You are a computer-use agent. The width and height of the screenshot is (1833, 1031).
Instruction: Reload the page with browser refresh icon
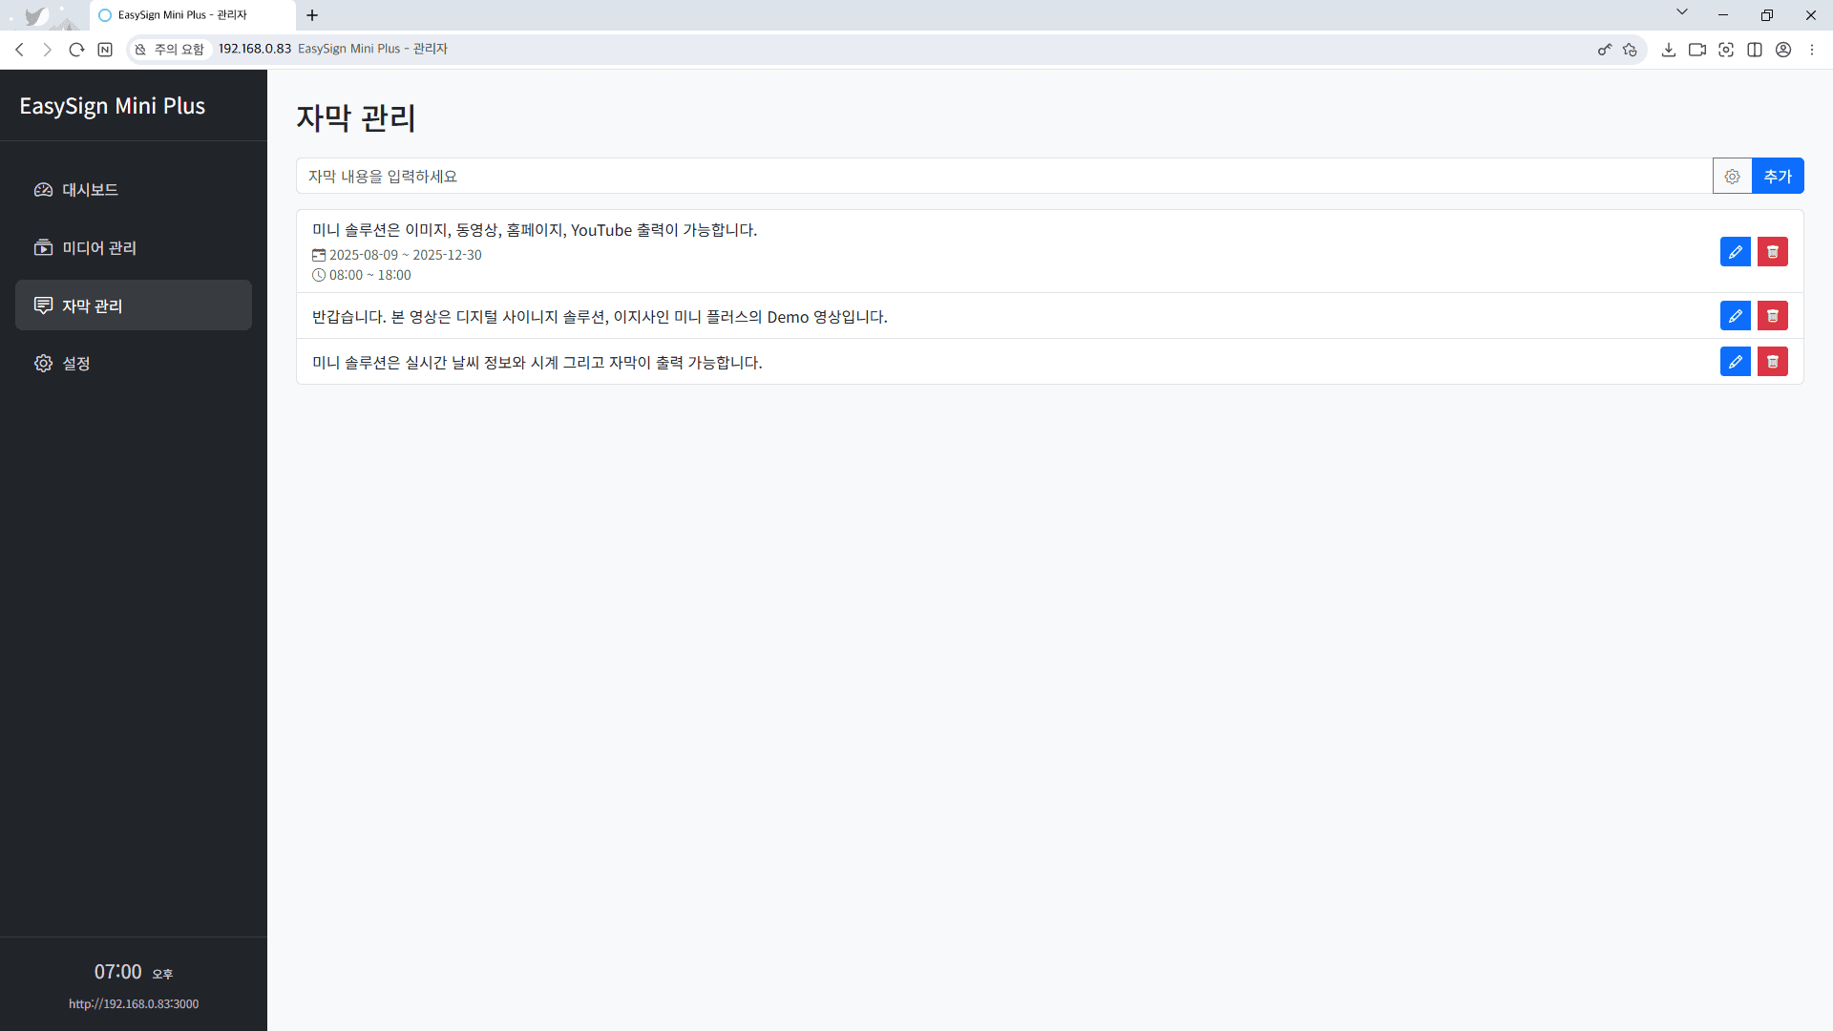76,50
